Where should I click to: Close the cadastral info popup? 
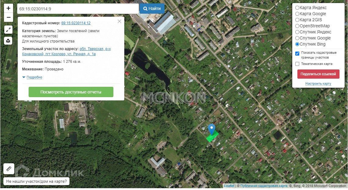tap(119, 21)
